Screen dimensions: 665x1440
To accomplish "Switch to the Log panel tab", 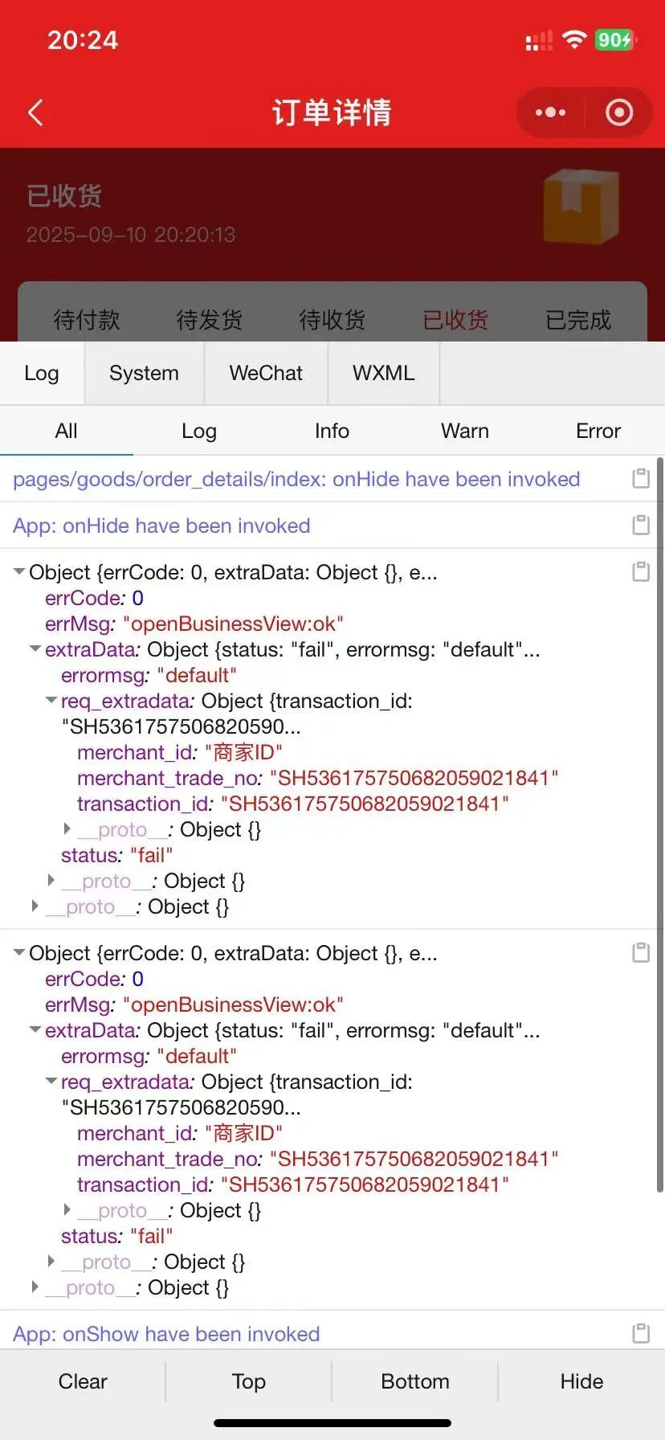I will click(42, 373).
